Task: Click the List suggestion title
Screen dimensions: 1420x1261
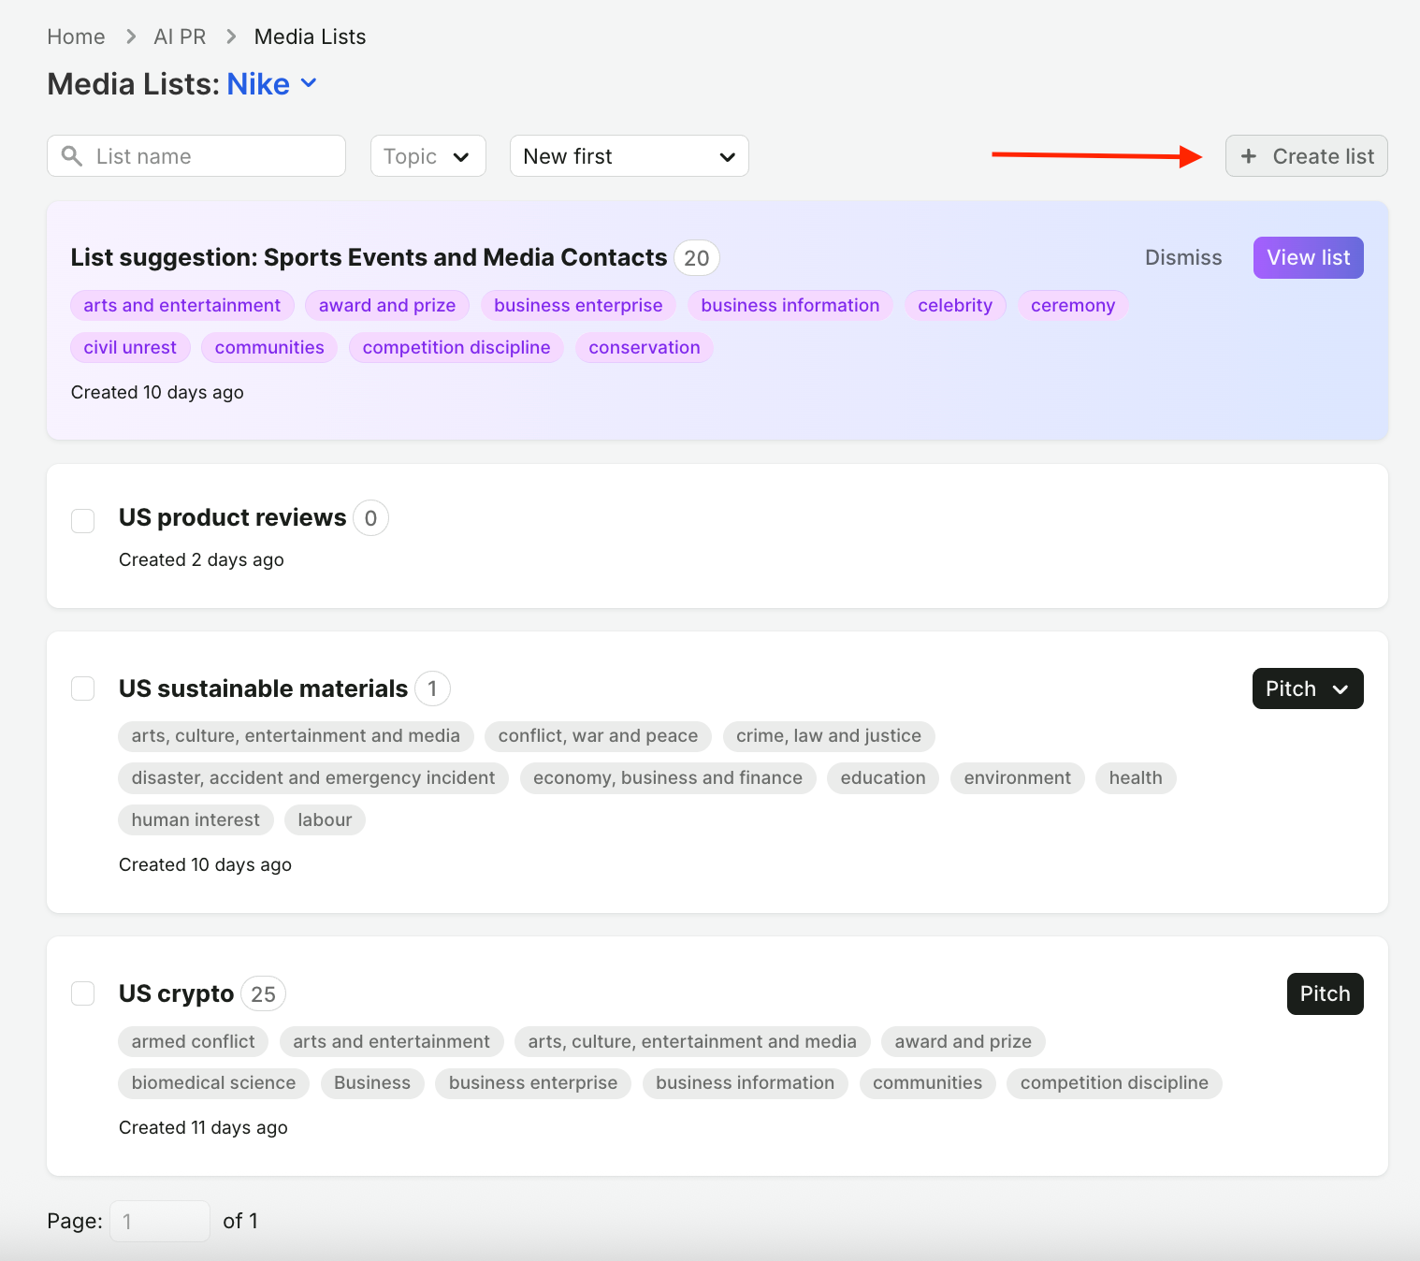Action: [369, 257]
